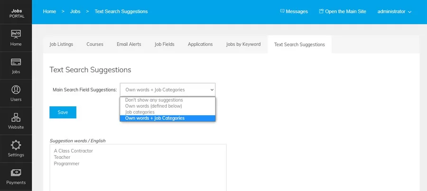Image resolution: width=427 pixels, height=191 pixels.
Task: Open the Payments sidebar money icon
Action: click(x=16, y=173)
